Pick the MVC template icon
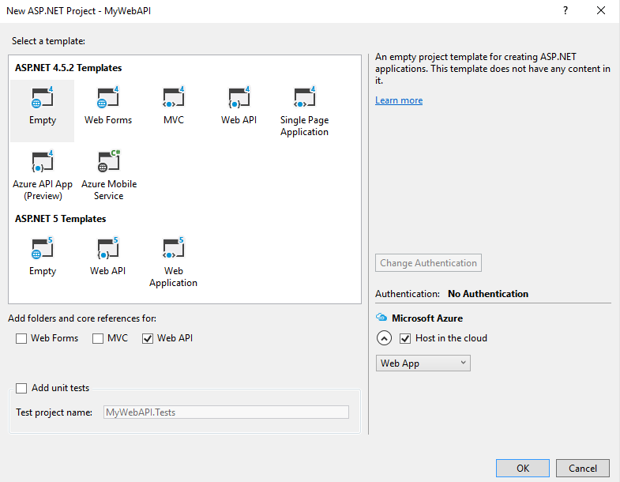The height and width of the screenshot is (482, 620). (x=173, y=99)
